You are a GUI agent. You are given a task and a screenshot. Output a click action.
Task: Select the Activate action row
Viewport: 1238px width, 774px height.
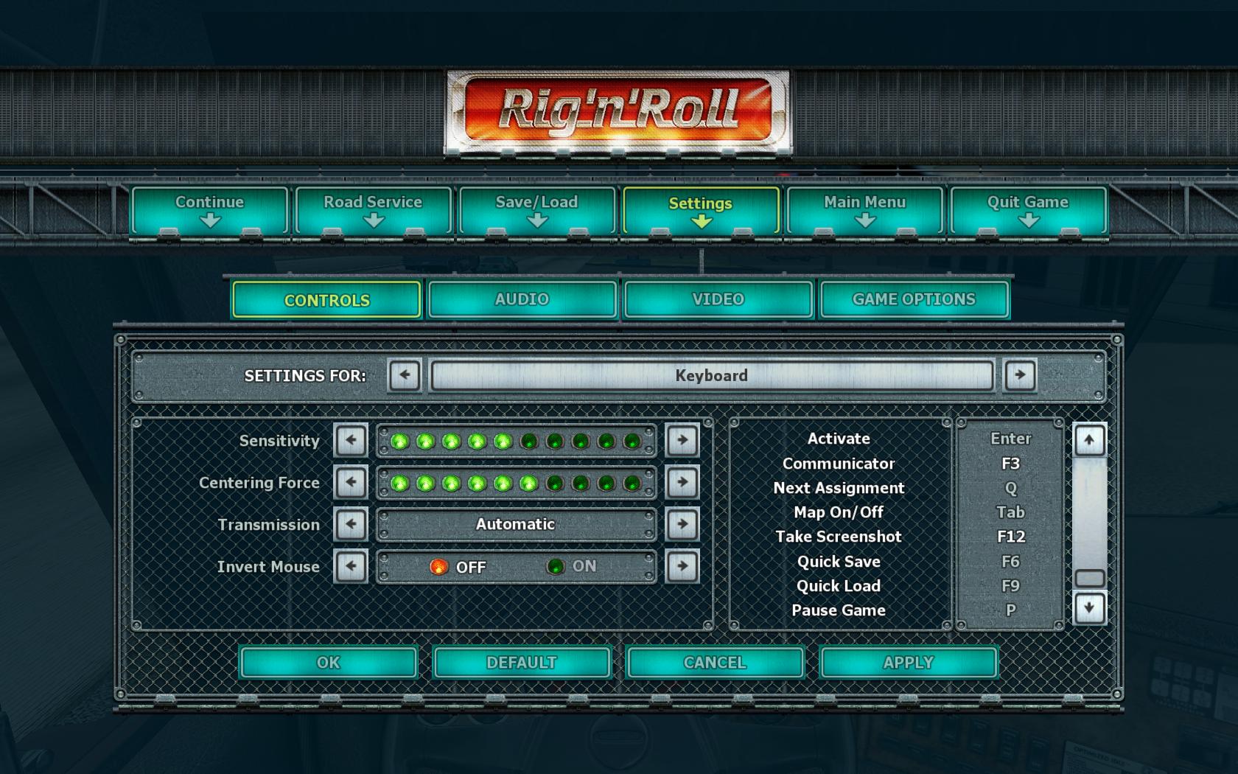(839, 439)
